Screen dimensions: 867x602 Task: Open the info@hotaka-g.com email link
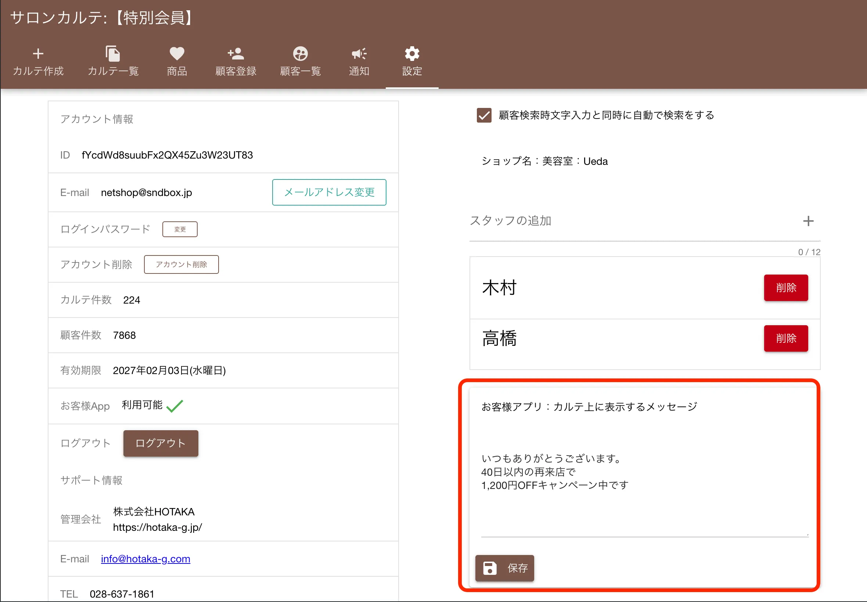tap(145, 559)
